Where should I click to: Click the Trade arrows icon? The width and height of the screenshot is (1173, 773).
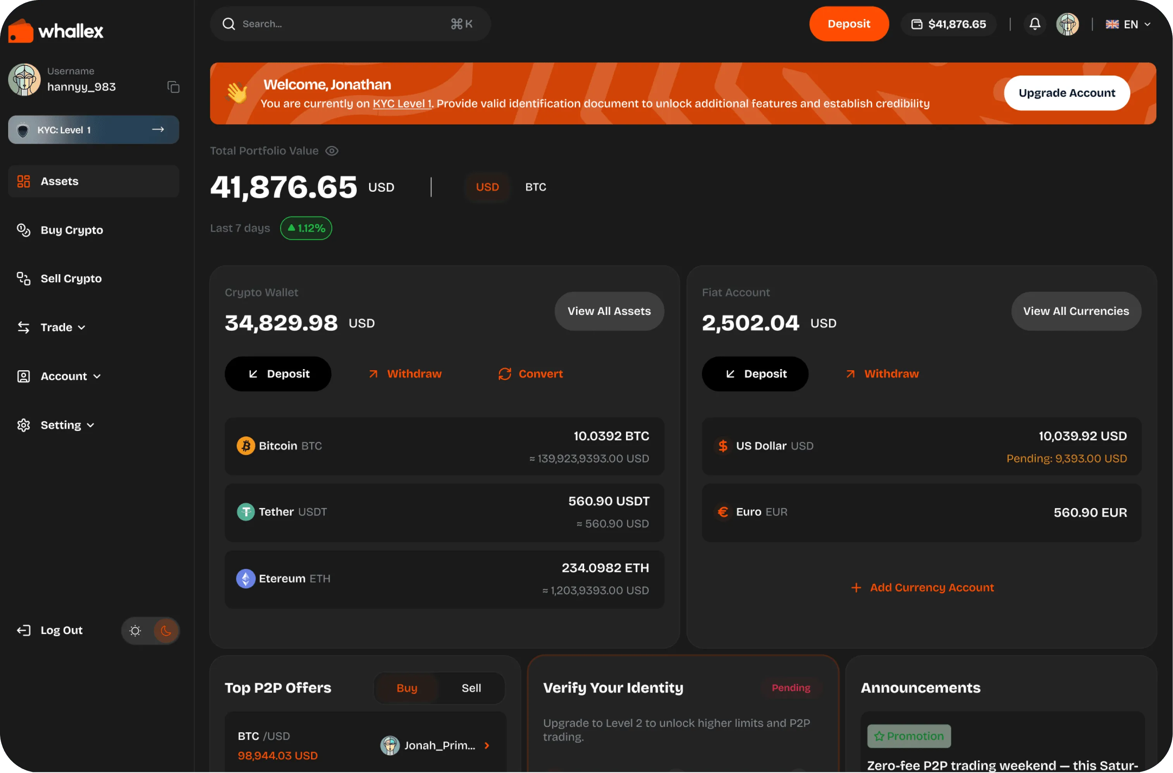click(24, 327)
